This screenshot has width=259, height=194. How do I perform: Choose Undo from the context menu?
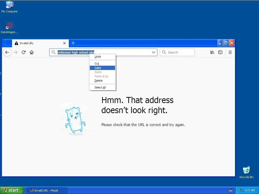click(102, 57)
